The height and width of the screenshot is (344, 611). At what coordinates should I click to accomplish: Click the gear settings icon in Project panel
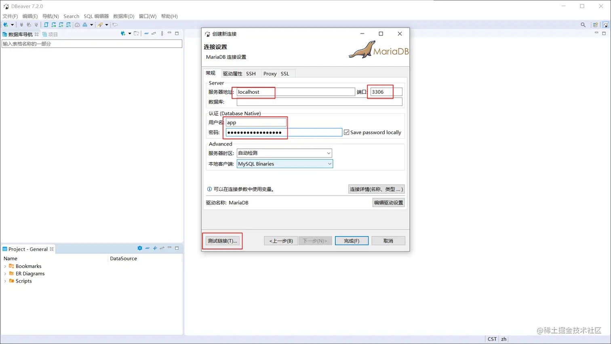coord(140,248)
